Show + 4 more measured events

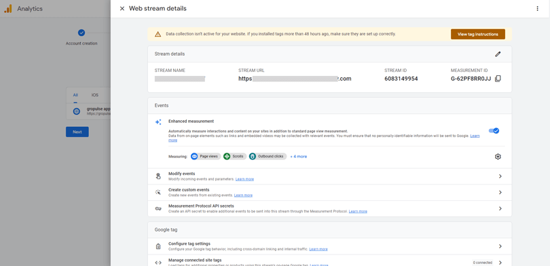tap(299, 156)
